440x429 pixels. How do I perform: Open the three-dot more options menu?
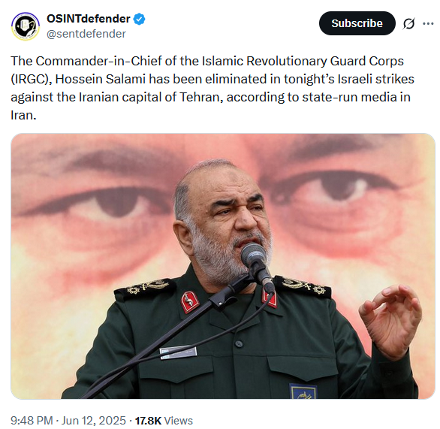(x=428, y=23)
